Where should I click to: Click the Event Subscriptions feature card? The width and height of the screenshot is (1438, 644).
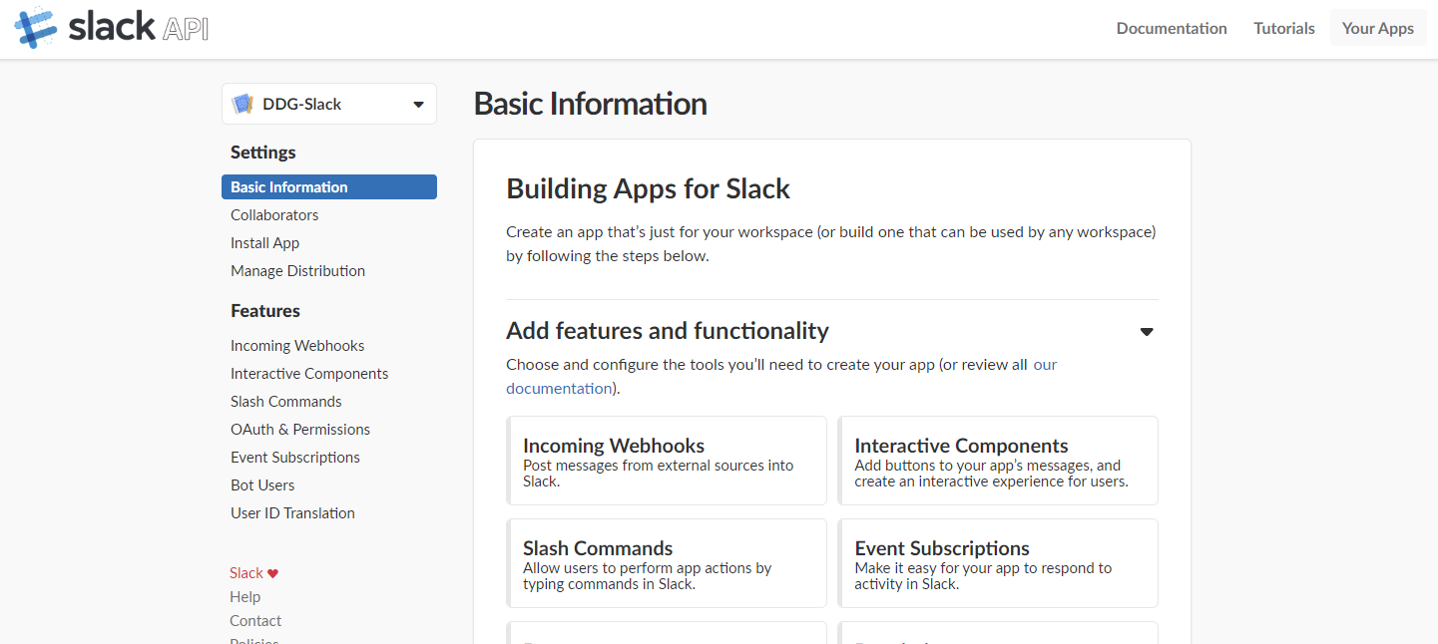pyautogui.click(x=998, y=563)
